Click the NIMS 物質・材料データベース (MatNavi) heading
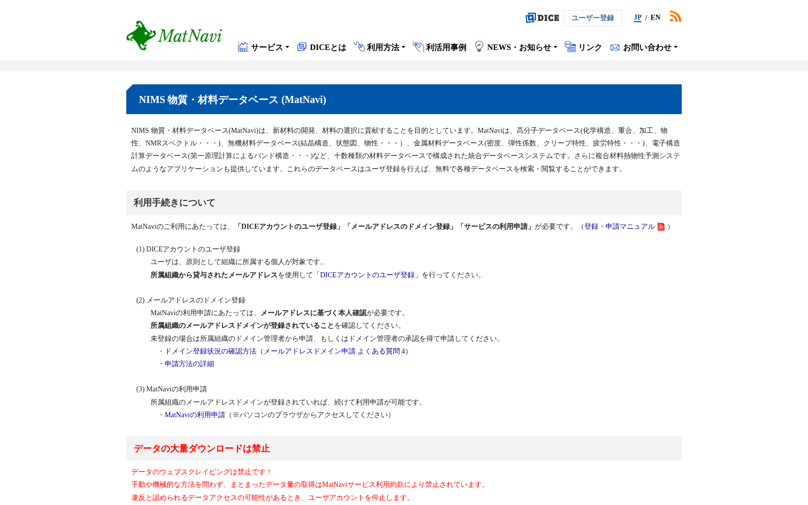808x505 pixels. click(232, 99)
